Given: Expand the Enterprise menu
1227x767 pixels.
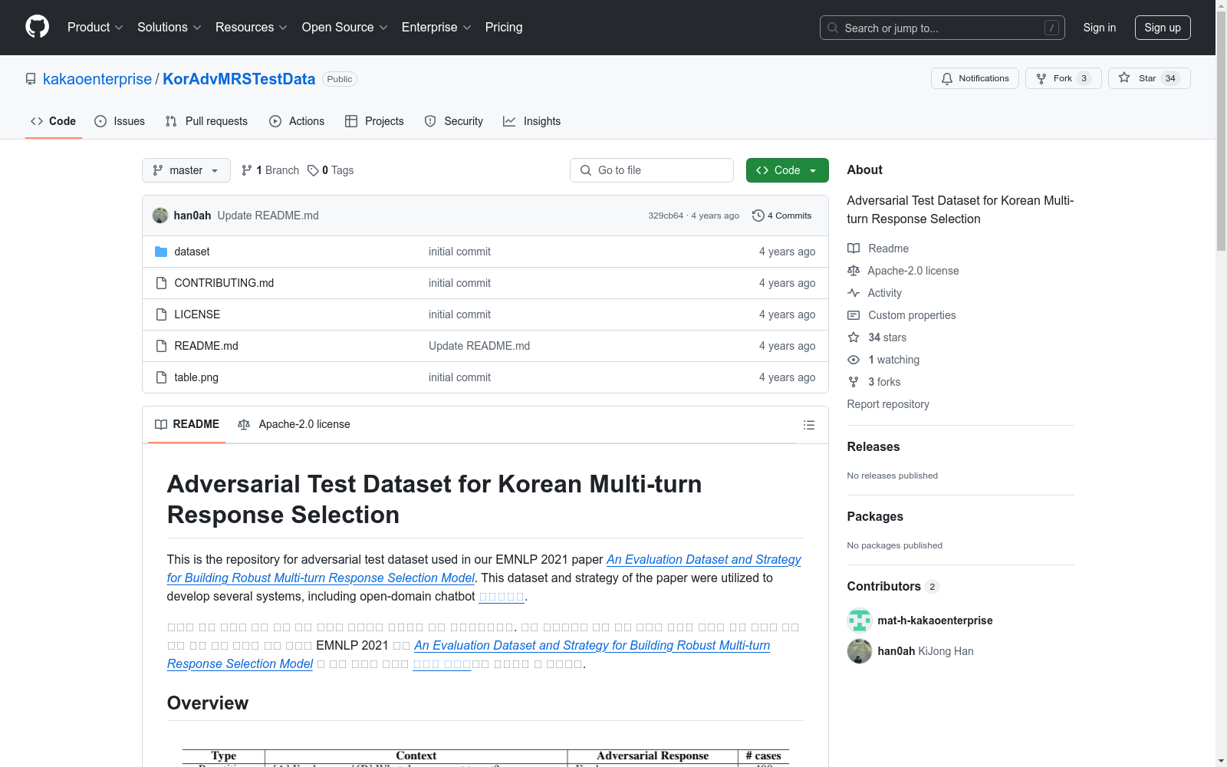Looking at the screenshot, I should [x=436, y=28].
